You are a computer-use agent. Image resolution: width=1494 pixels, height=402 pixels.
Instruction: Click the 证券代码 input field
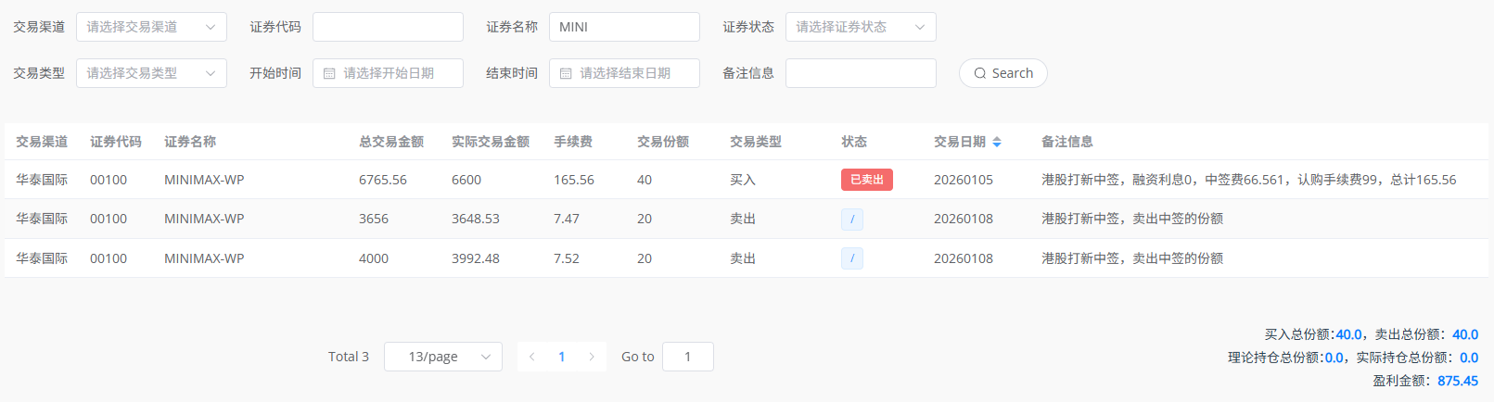388,27
